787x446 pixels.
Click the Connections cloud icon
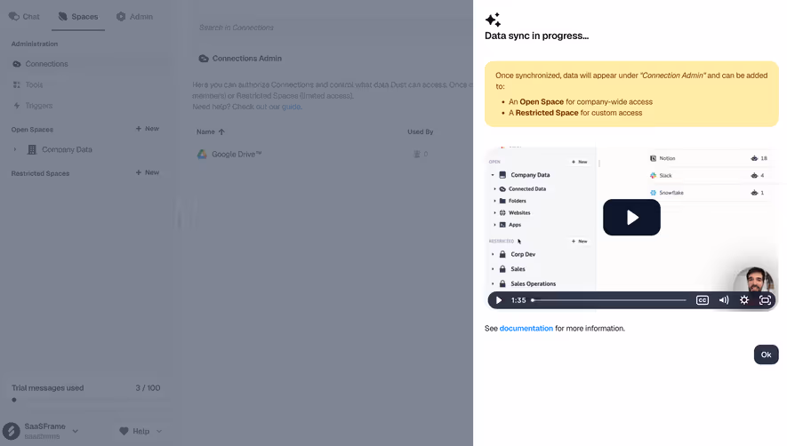pyautogui.click(x=17, y=64)
